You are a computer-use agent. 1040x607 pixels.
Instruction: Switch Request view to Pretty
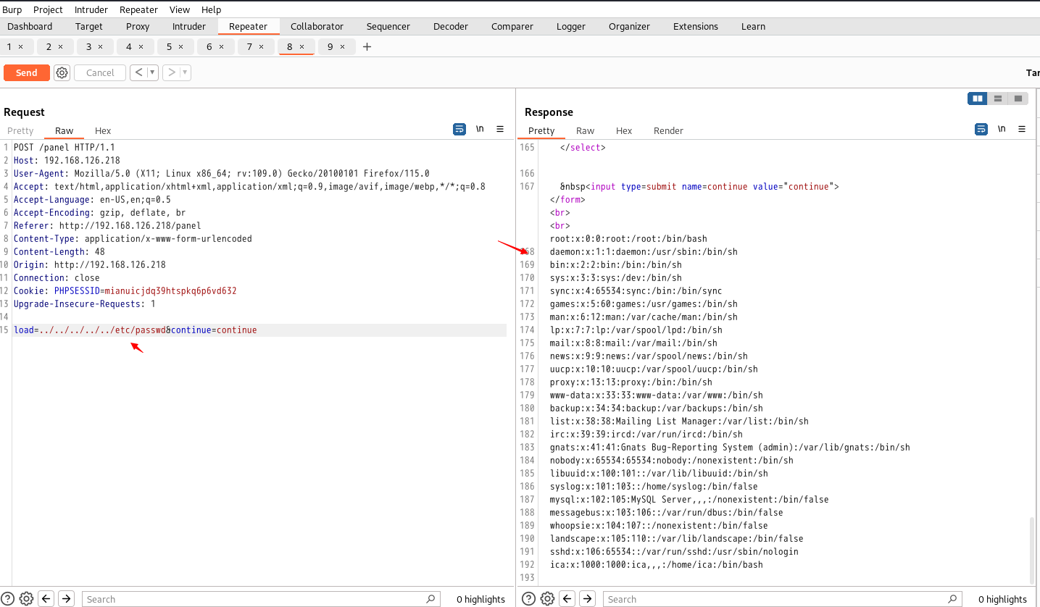pyautogui.click(x=20, y=130)
